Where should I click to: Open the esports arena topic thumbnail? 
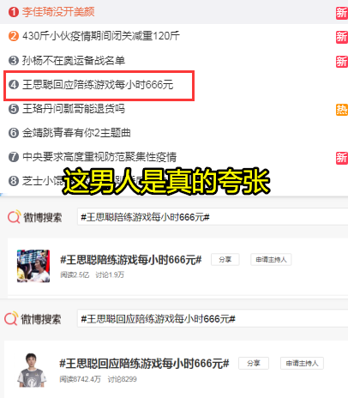point(33,266)
